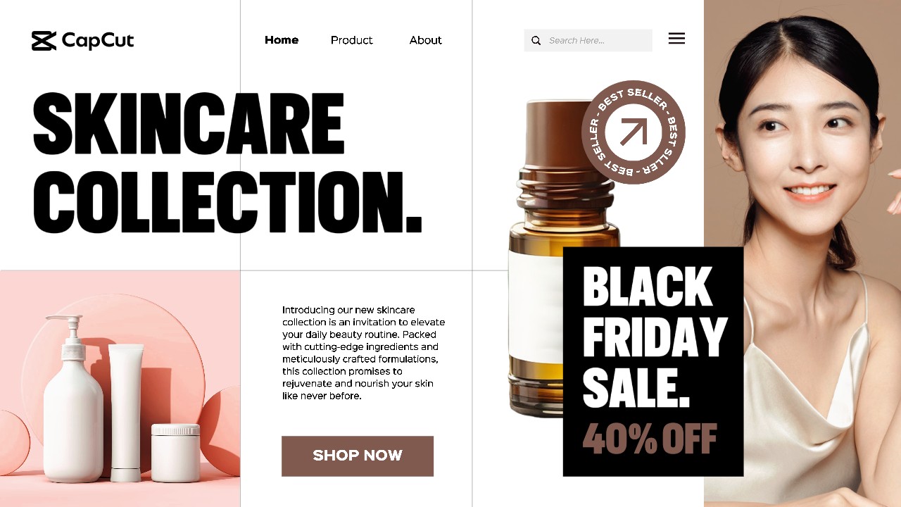Go to the Product page
Image resolution: width=901 pixels, height=507 pixels.
(x=352, y=40)
